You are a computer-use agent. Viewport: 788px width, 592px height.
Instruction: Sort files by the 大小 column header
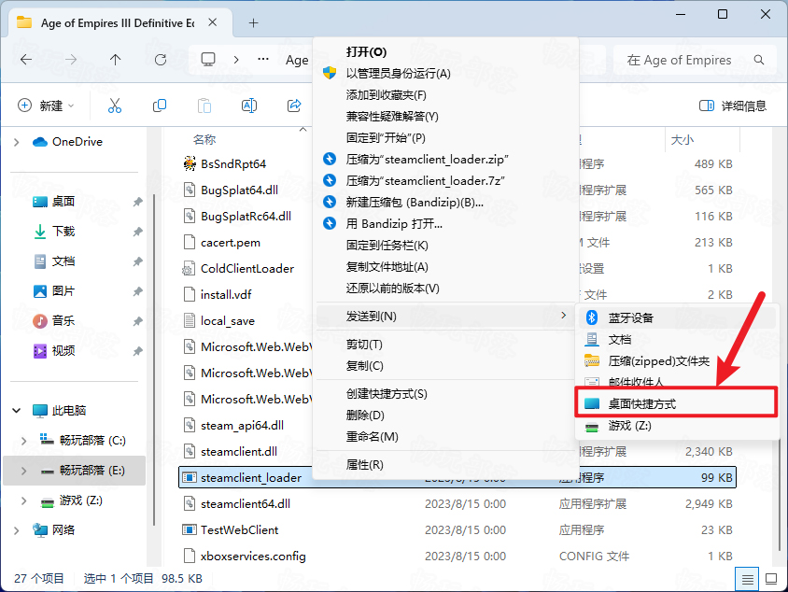682,140
